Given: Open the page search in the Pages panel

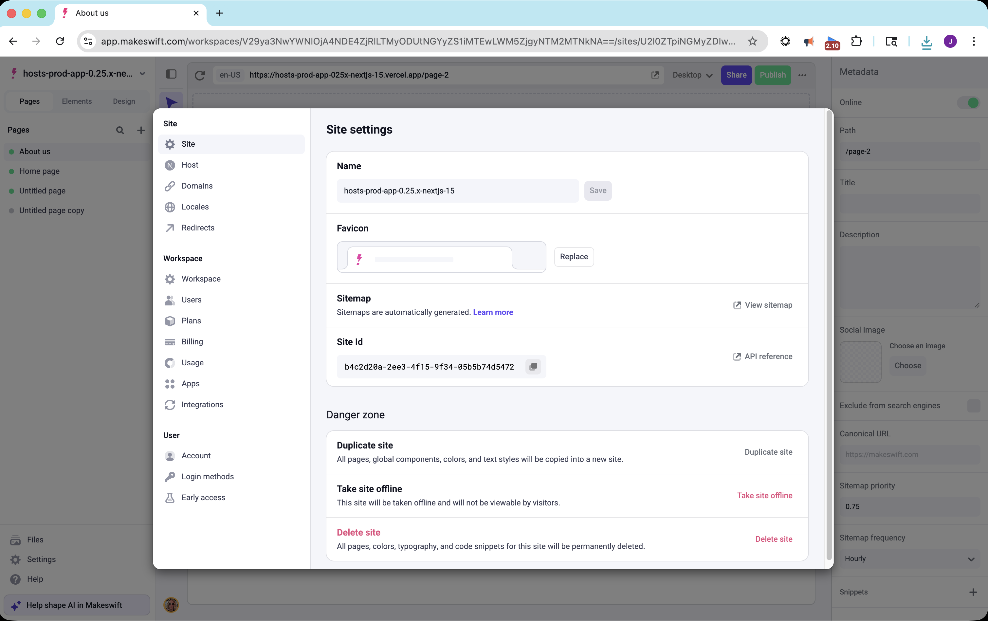Looking at the screenshot, I should click(120, 130).
